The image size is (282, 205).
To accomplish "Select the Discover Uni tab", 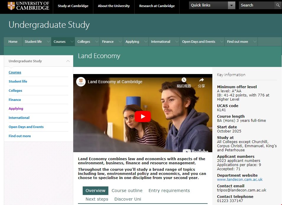I will [128, 199].
